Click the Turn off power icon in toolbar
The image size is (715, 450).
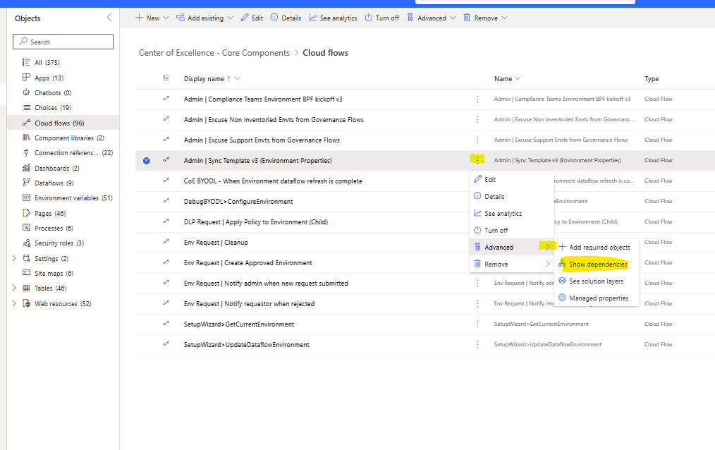click(381, 18)
